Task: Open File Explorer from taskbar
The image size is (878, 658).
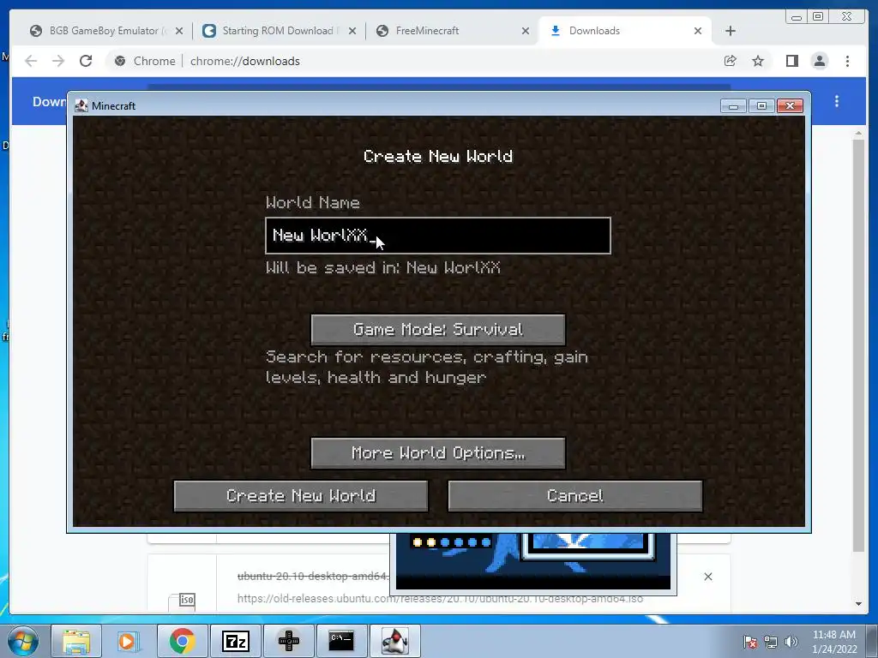Action: tap(76, 641)
